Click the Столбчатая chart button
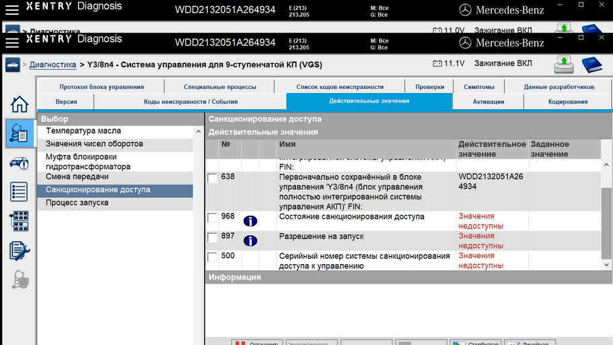Screen dimensions: 613x345 [x=476, y=342]
